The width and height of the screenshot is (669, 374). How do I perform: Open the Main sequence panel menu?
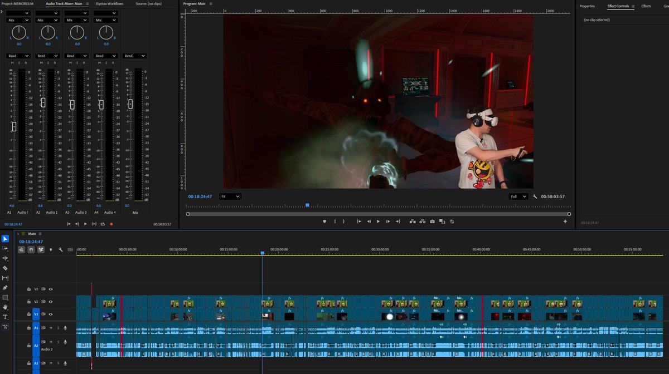pos(40,234)
